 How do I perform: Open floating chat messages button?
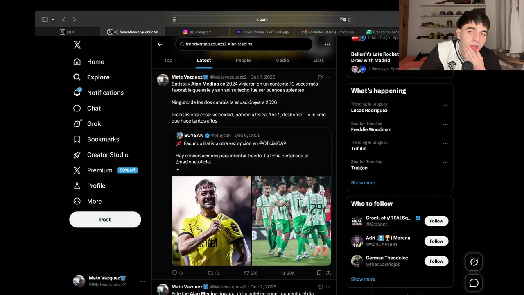(x=474, y=283)
